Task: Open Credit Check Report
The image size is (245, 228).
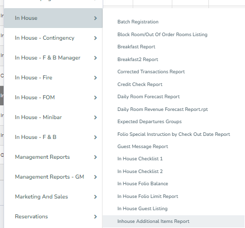Action: 140,84
